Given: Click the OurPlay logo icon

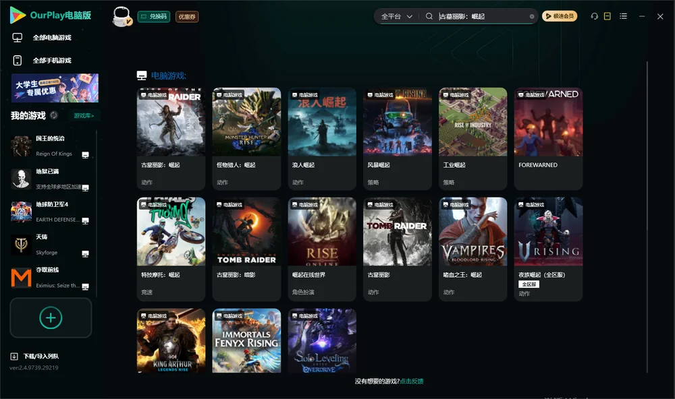Looking at the screenshot, I should pos(18,15).
